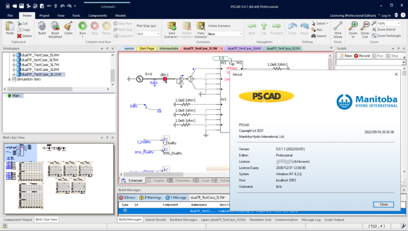Click Save Scenario icon
The image size is (408, 231).
[172, 26]
